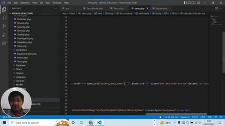Viewport: 225px width, 126px height.
Task: Click the feedback icon in status bar
Action: pos(216,117)
